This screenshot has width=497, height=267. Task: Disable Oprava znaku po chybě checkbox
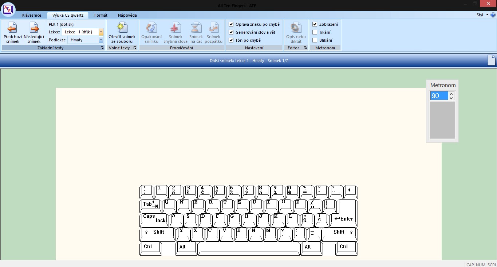tap(231, 24)
